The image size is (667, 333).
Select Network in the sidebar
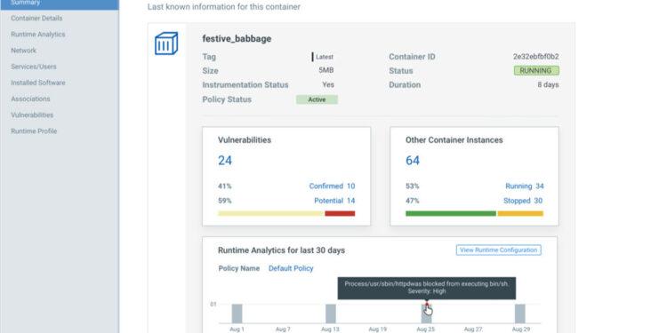coord(23,51)
